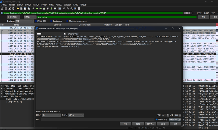Open a capture file via folder icon
The height and width of the screenshot is (130, 218).
[x=18, y=9]
